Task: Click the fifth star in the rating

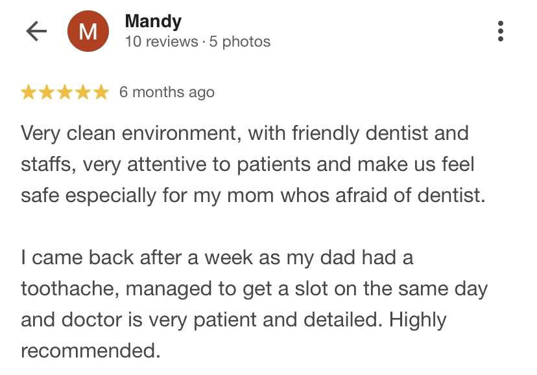Action: (x=101, y=93)
